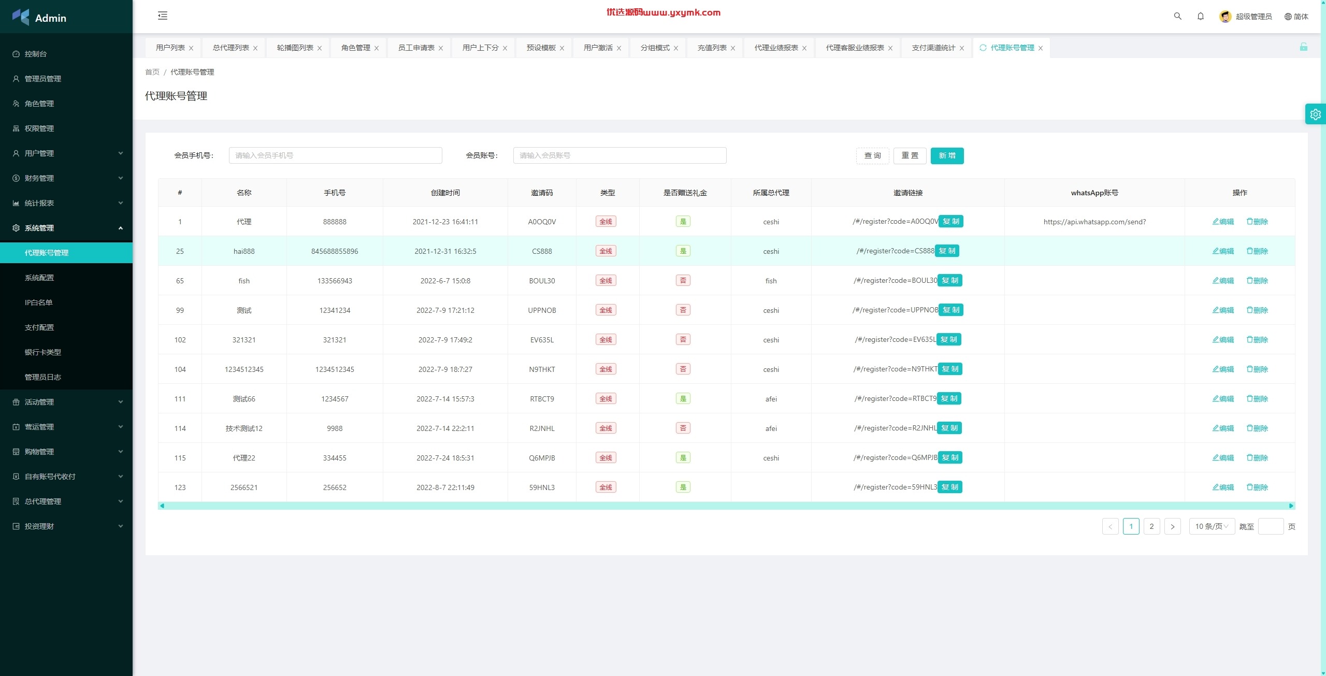Edit the hai888 agent row
Image resolution: width=1326 pixels, height=676 pixels.
[1223, 251]
